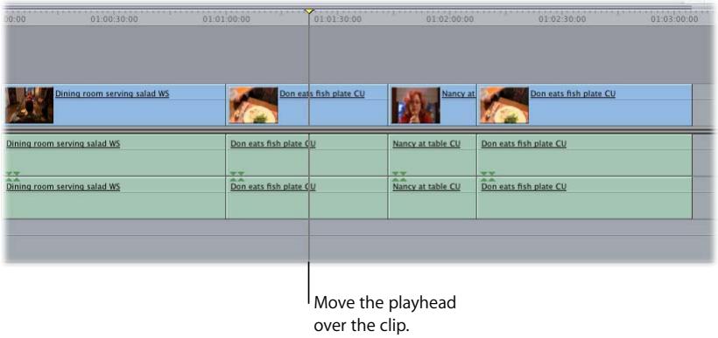
Task: Click the ruler at timecode 01:02:30:00
Action: [x=562, y=19]
